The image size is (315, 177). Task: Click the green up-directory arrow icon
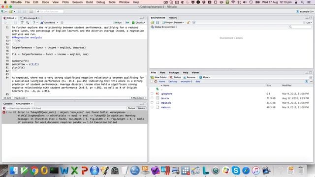tap(157, 89)
